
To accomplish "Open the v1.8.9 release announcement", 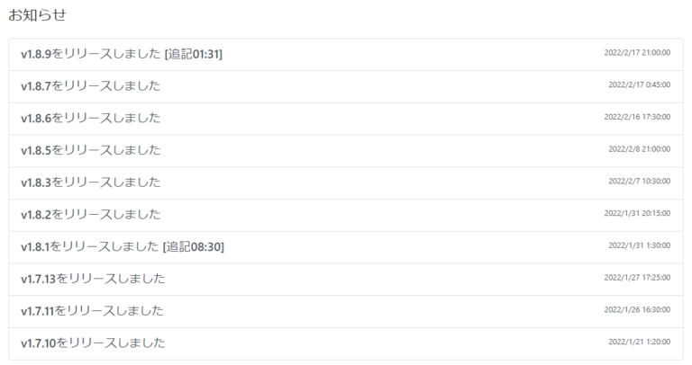I will pos(122,55).
